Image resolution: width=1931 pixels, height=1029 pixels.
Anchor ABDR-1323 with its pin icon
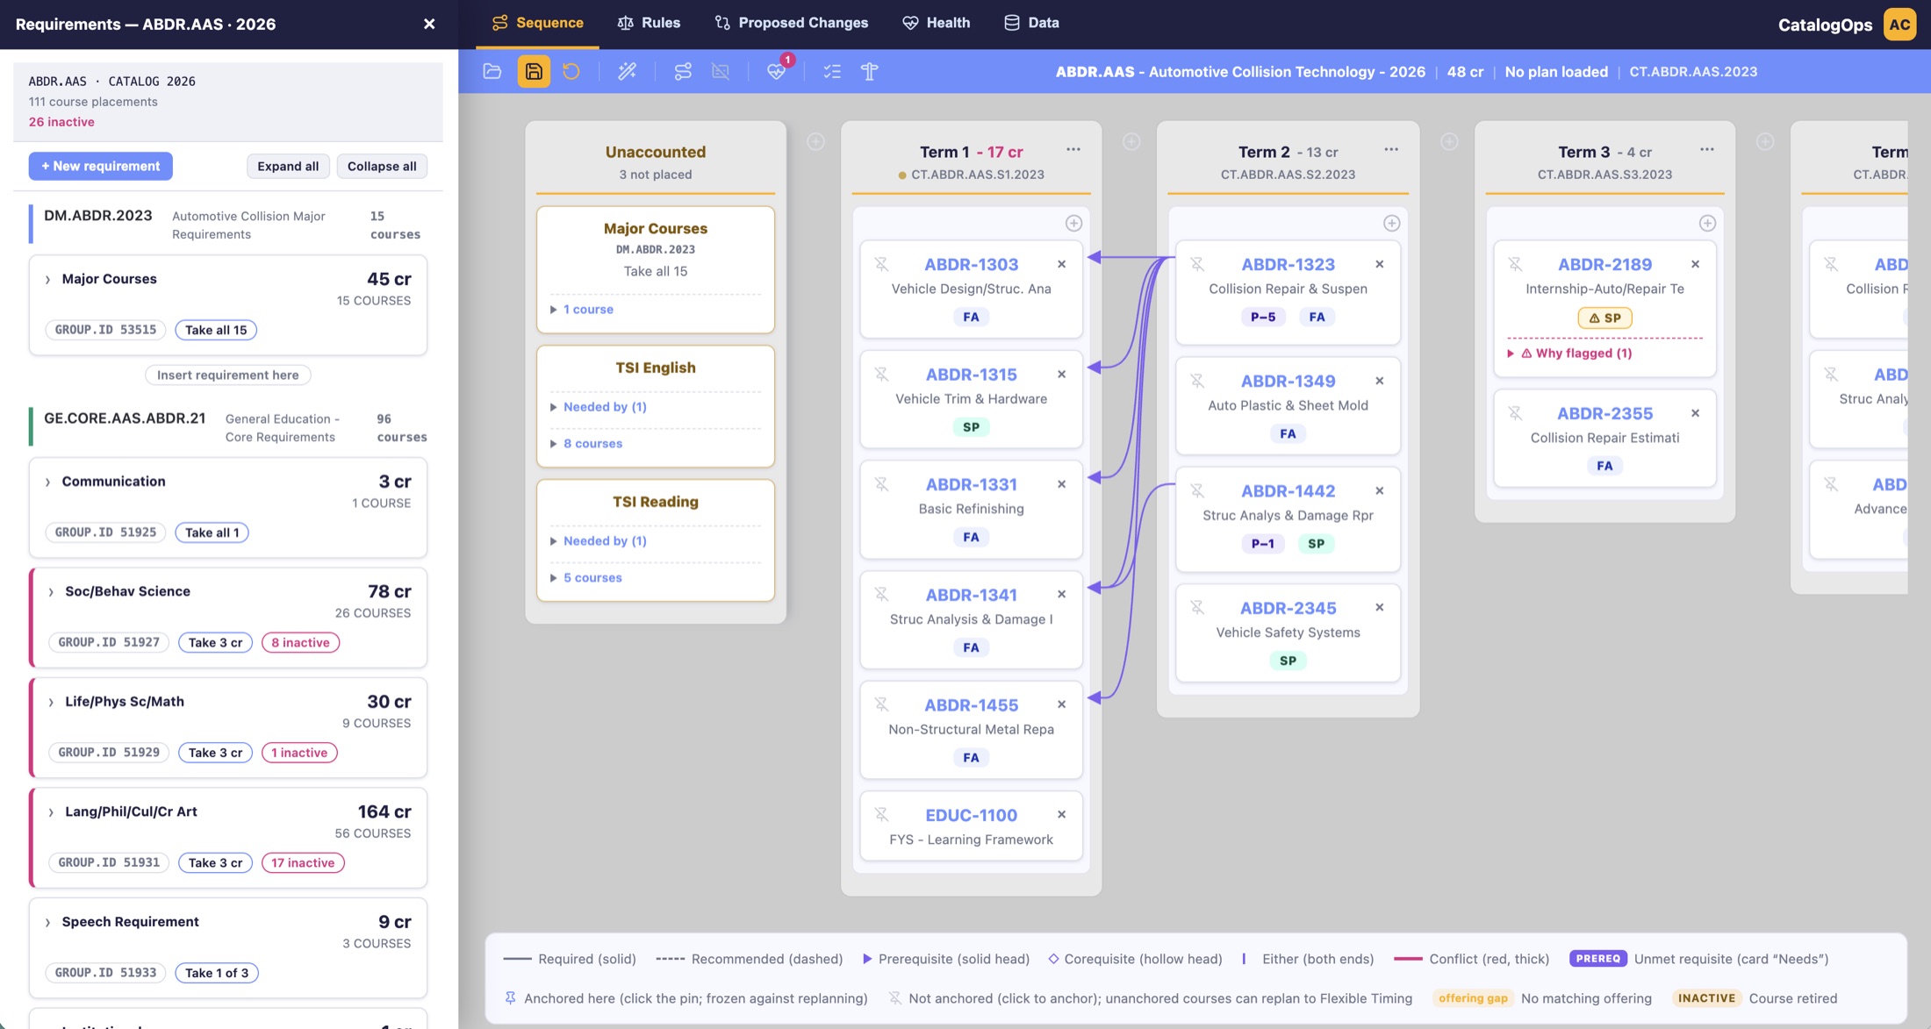[x=1197, y=264]
